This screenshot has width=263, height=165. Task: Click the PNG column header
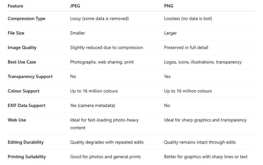(x=169, y=6)
